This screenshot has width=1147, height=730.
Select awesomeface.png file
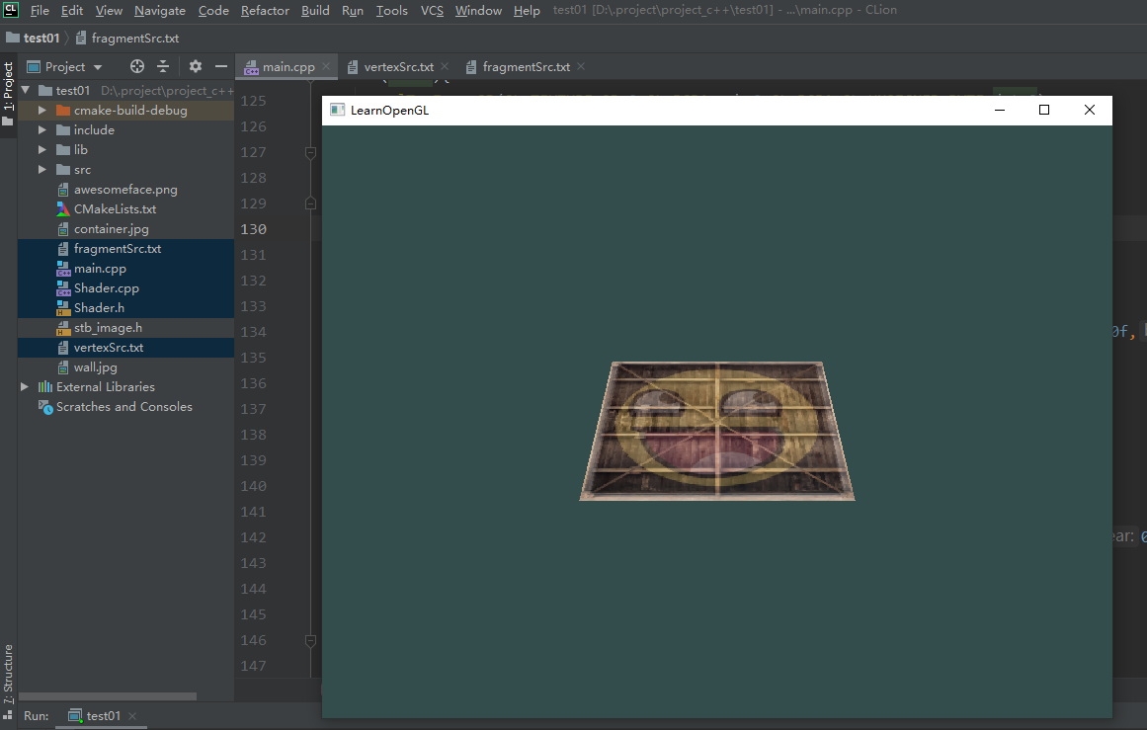point(125,190)
